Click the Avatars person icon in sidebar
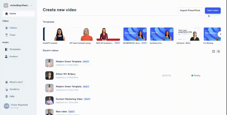The width and height of the screenshot is (227, 115). [x=6, y=57]
